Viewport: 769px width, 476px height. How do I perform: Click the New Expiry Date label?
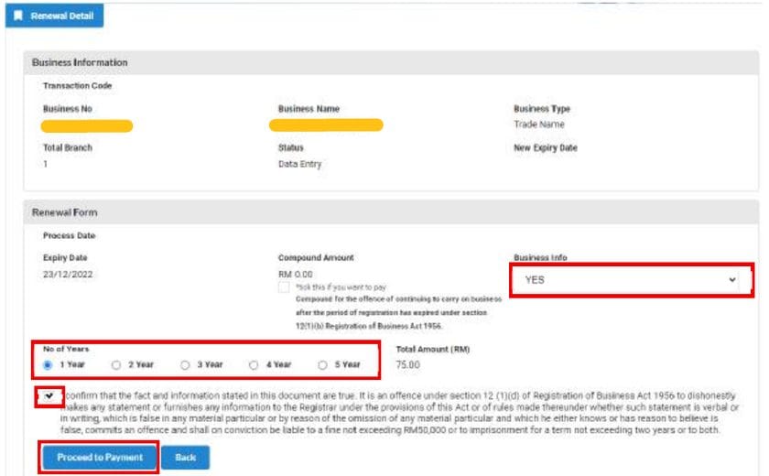tap(546, 148)
